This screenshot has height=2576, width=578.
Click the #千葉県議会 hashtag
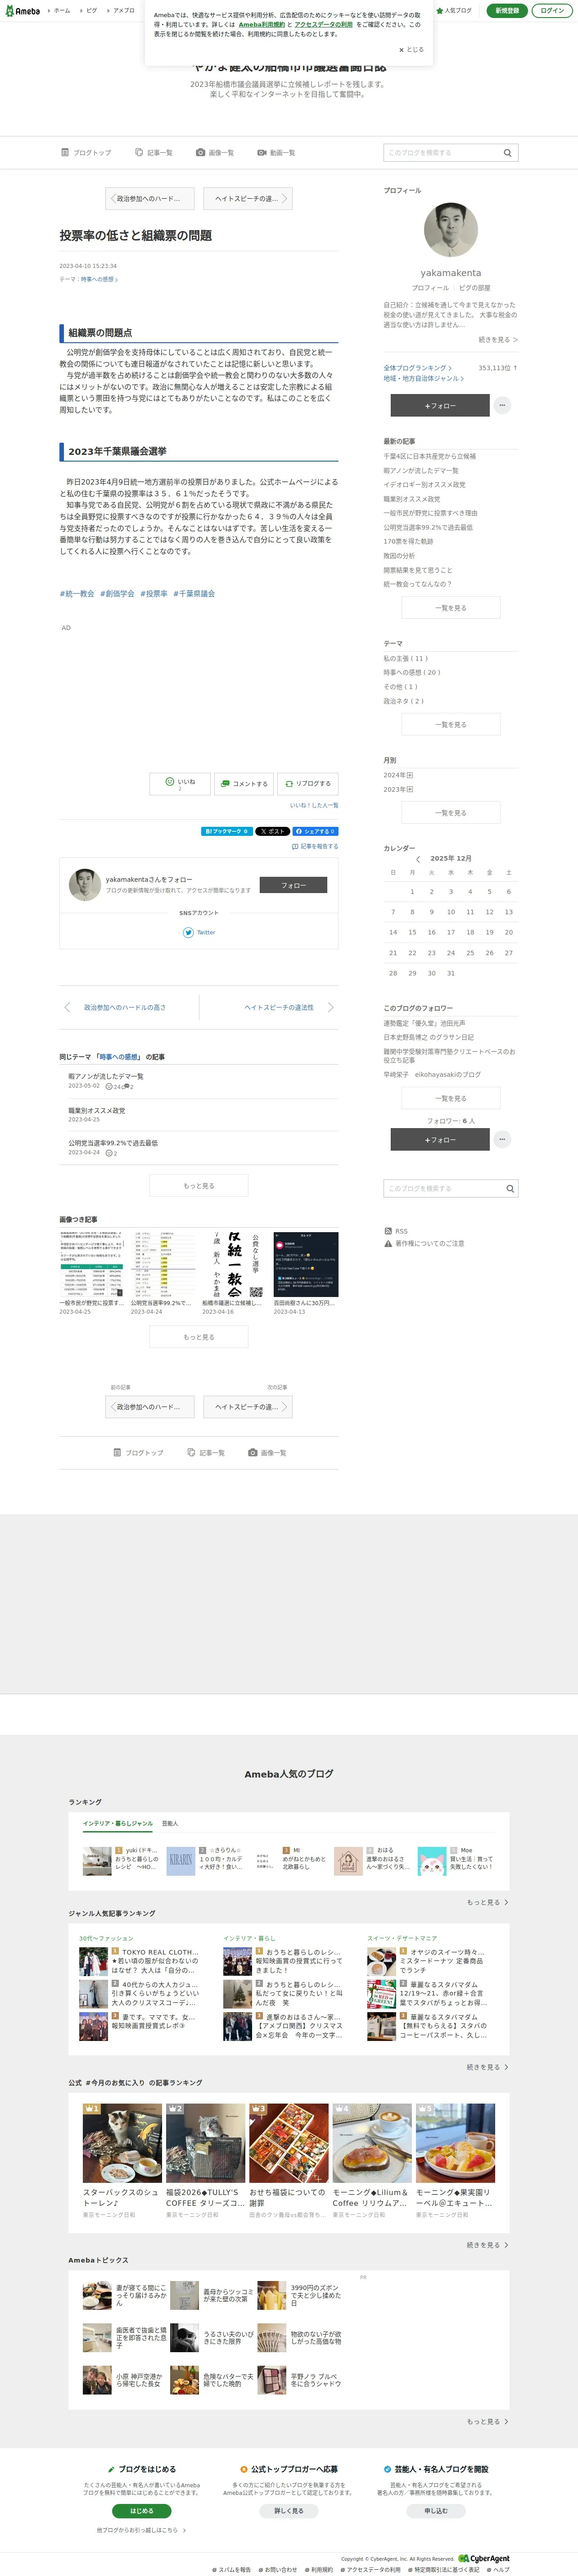194,594
